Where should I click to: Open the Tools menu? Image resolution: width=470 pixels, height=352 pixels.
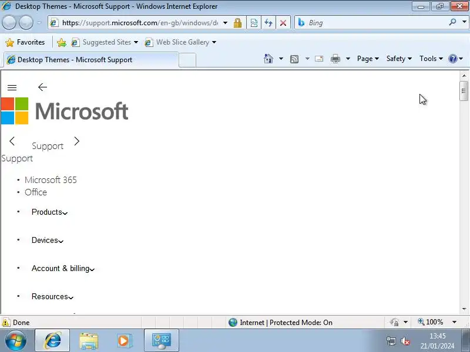(x=431, y=59)
